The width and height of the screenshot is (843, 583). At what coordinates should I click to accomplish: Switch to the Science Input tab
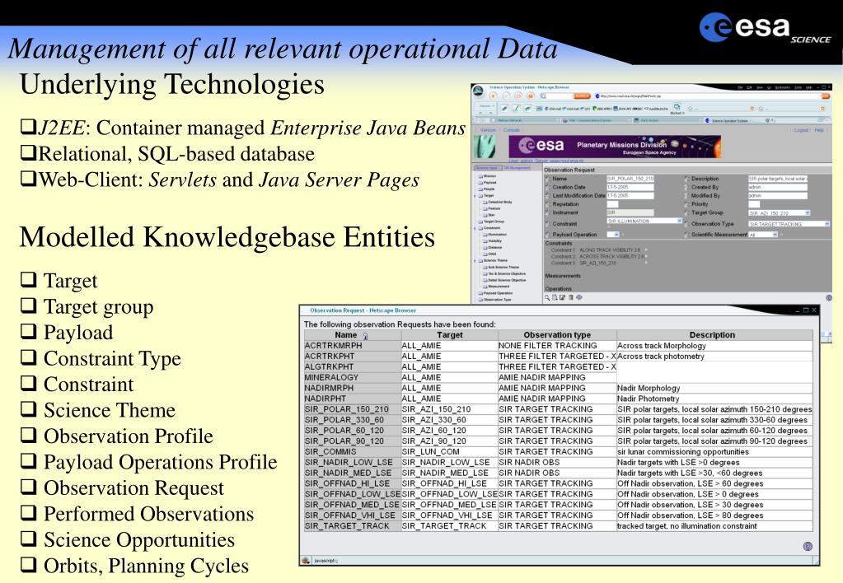click(488, 168)
